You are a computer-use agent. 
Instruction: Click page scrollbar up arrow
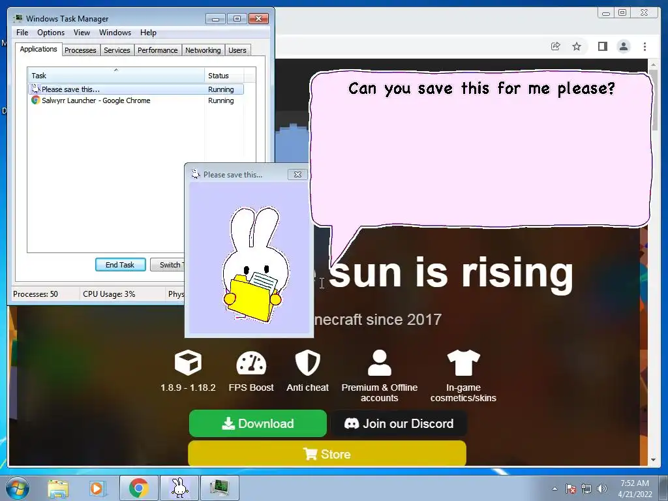[653, 65]
